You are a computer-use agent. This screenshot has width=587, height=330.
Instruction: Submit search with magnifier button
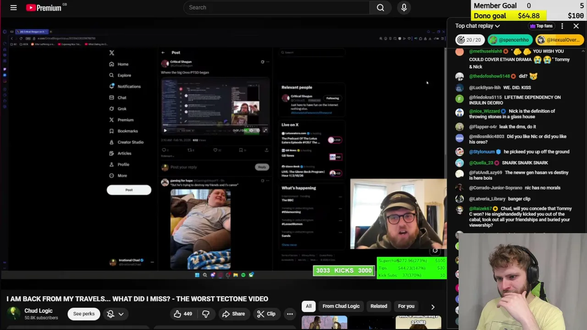[380, 7]
